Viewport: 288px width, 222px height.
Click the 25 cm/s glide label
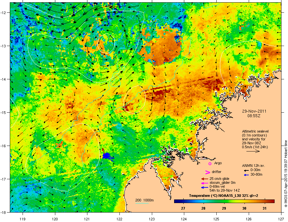[x=219, y=179]
